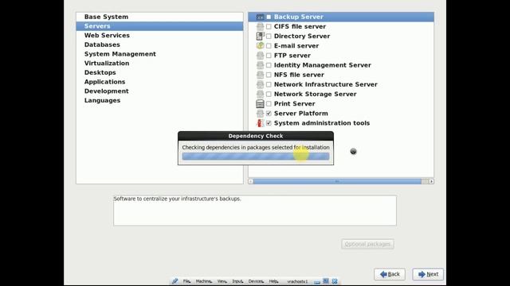Click the Dependency Check dialog title
Image resolution: width=510 pixels, height=286 pixels.
click(256, 136)
